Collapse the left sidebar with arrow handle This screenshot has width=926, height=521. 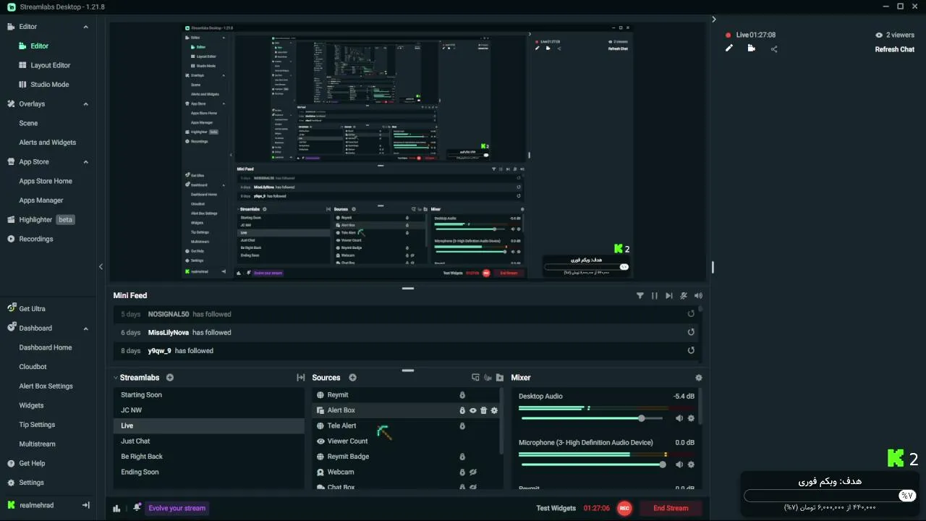coord(101,266)
